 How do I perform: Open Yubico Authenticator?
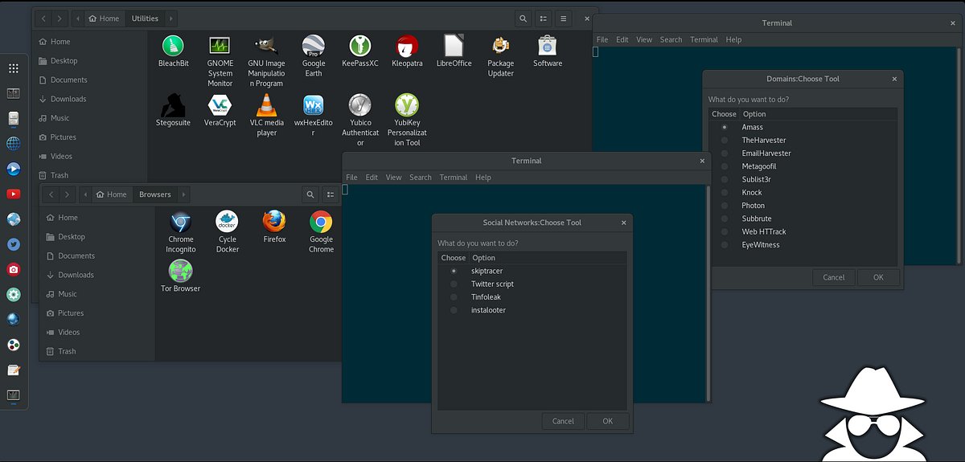coord(360,105)
